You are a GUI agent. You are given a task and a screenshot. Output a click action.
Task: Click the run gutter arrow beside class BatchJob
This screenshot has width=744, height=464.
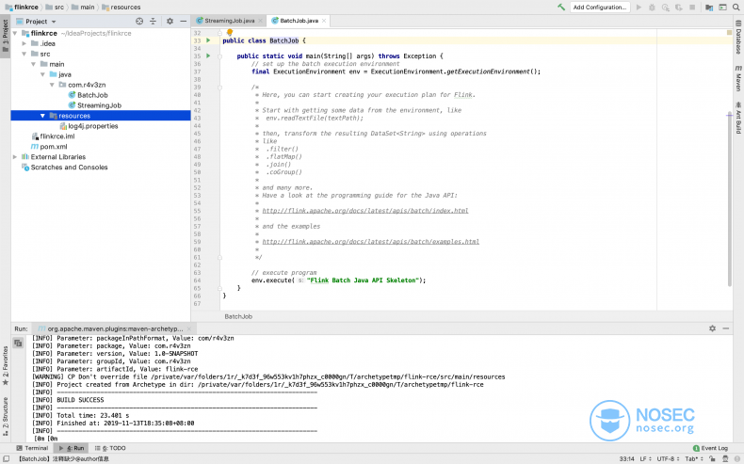click(208, 40)
